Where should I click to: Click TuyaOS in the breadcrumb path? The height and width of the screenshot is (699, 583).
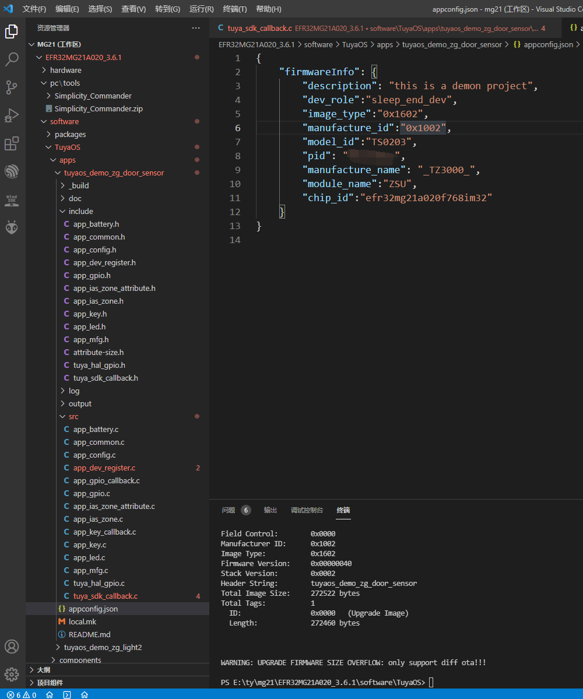(x=355, y=44)
